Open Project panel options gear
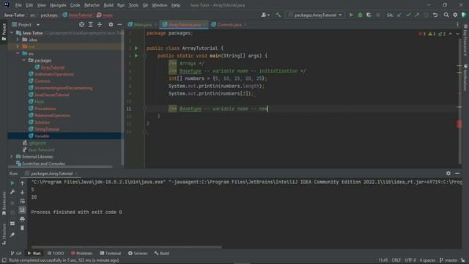Viewport: 469px width, 264px height. pyautogui.click(x=111, y=24)
